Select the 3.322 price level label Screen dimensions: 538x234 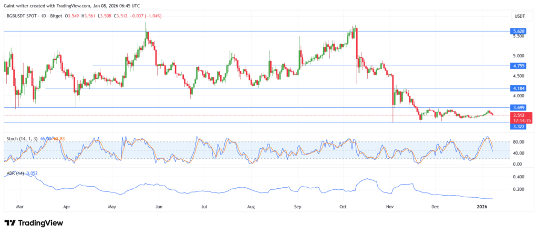point(518,127)
